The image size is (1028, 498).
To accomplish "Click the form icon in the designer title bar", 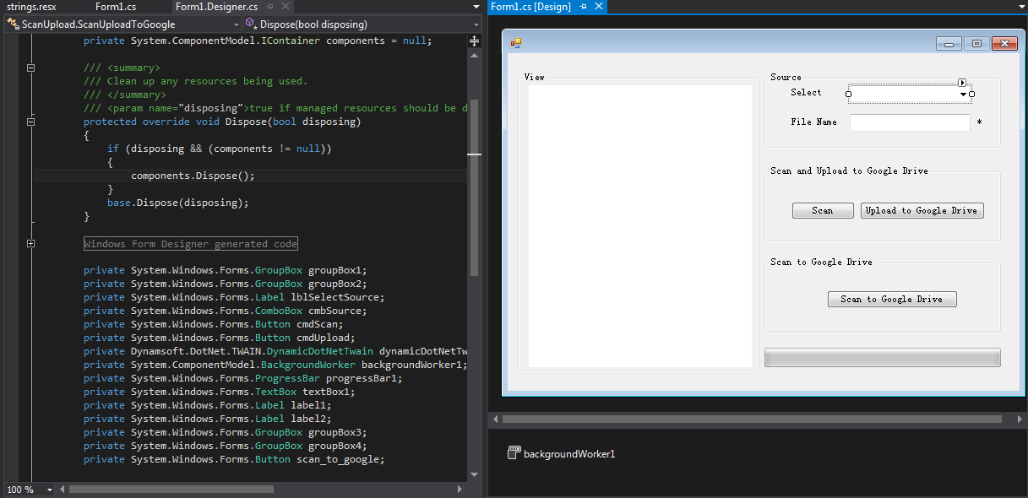I will coord(516,43).
